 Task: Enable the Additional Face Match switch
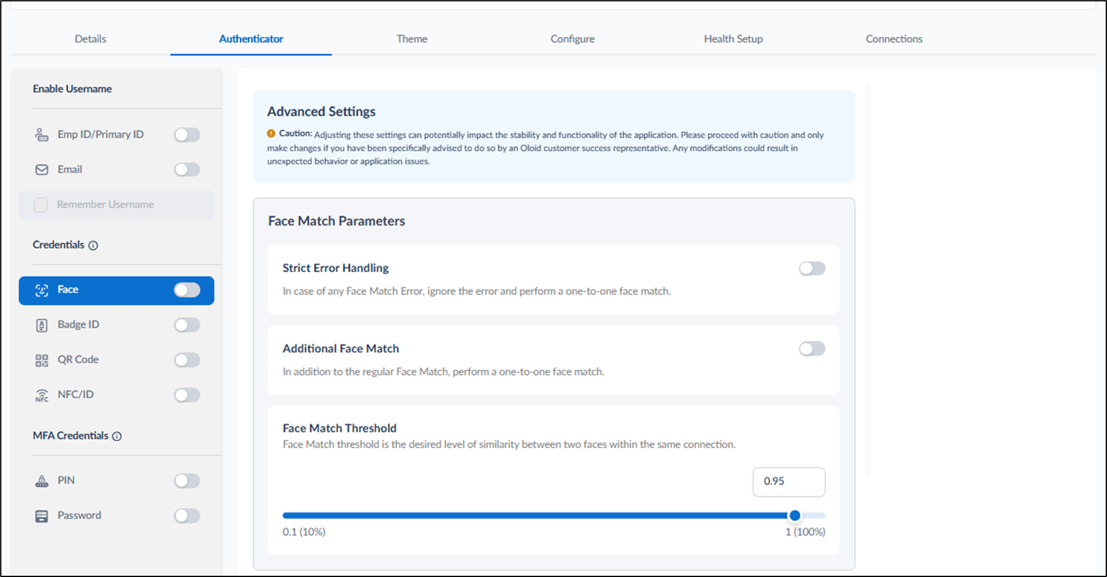pos(812,348)
